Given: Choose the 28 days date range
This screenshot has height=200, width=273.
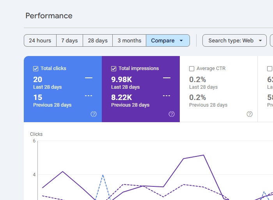Looking at the screenshot, I should [x=97, y=40].
